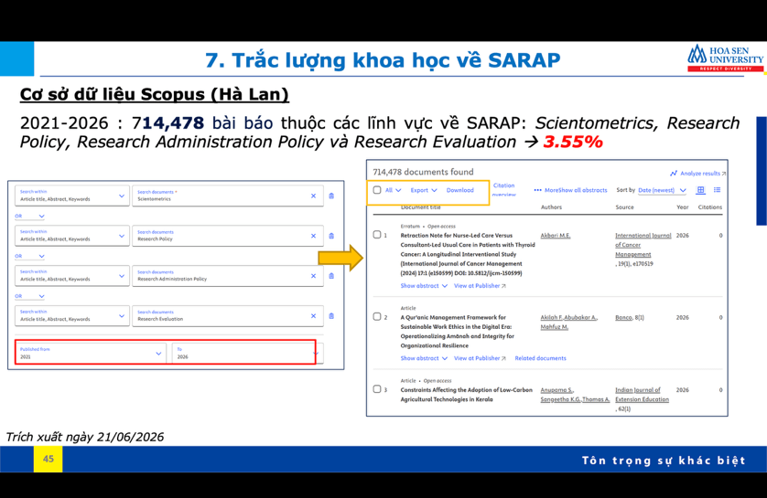Open the Published from 2021 dropdown
Viewport: 767px width, 498px height.
[x=91, y=353]
